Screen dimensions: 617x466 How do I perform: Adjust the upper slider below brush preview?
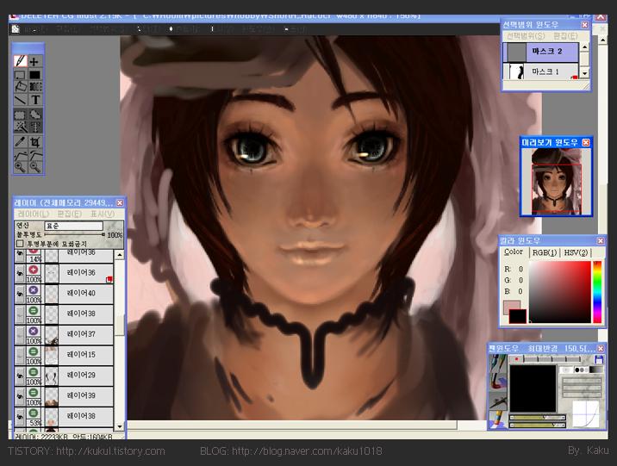[x=538, y=418]
